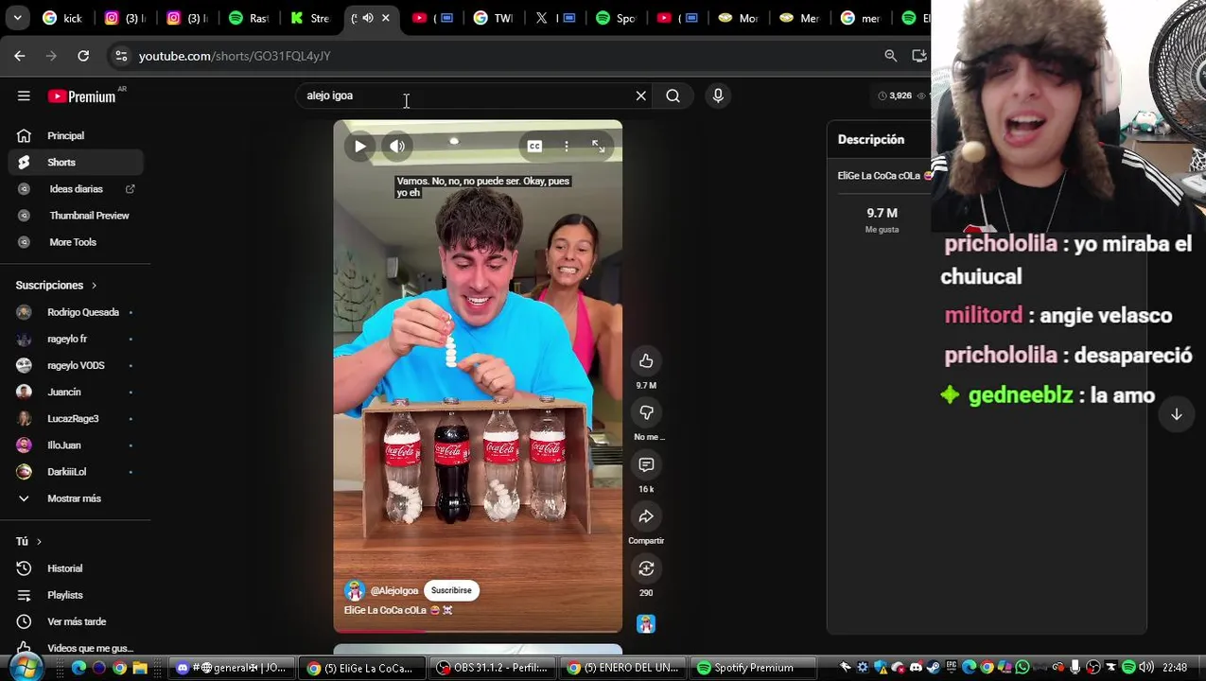Image resolution: width=1206 pixels, height=681 pixels.
Task: Open the clock showing 22:48
Action: [1175, 668]
